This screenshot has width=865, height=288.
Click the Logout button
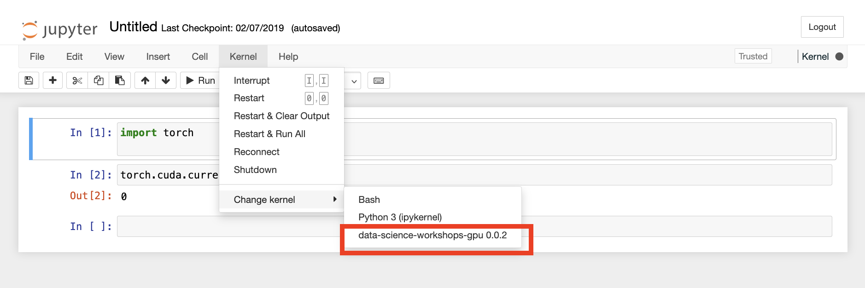[x=822, y=27]
